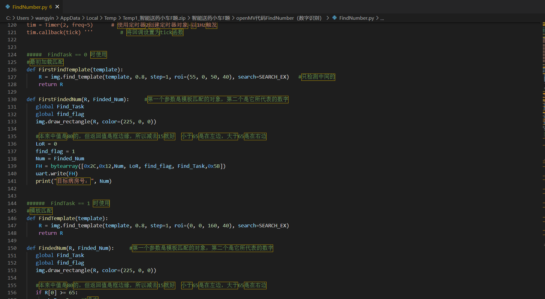Click 'img.draw_rectangle' on line 133
Image resolution: width=545 pixels, height=299 pixels.
(63, 122)
